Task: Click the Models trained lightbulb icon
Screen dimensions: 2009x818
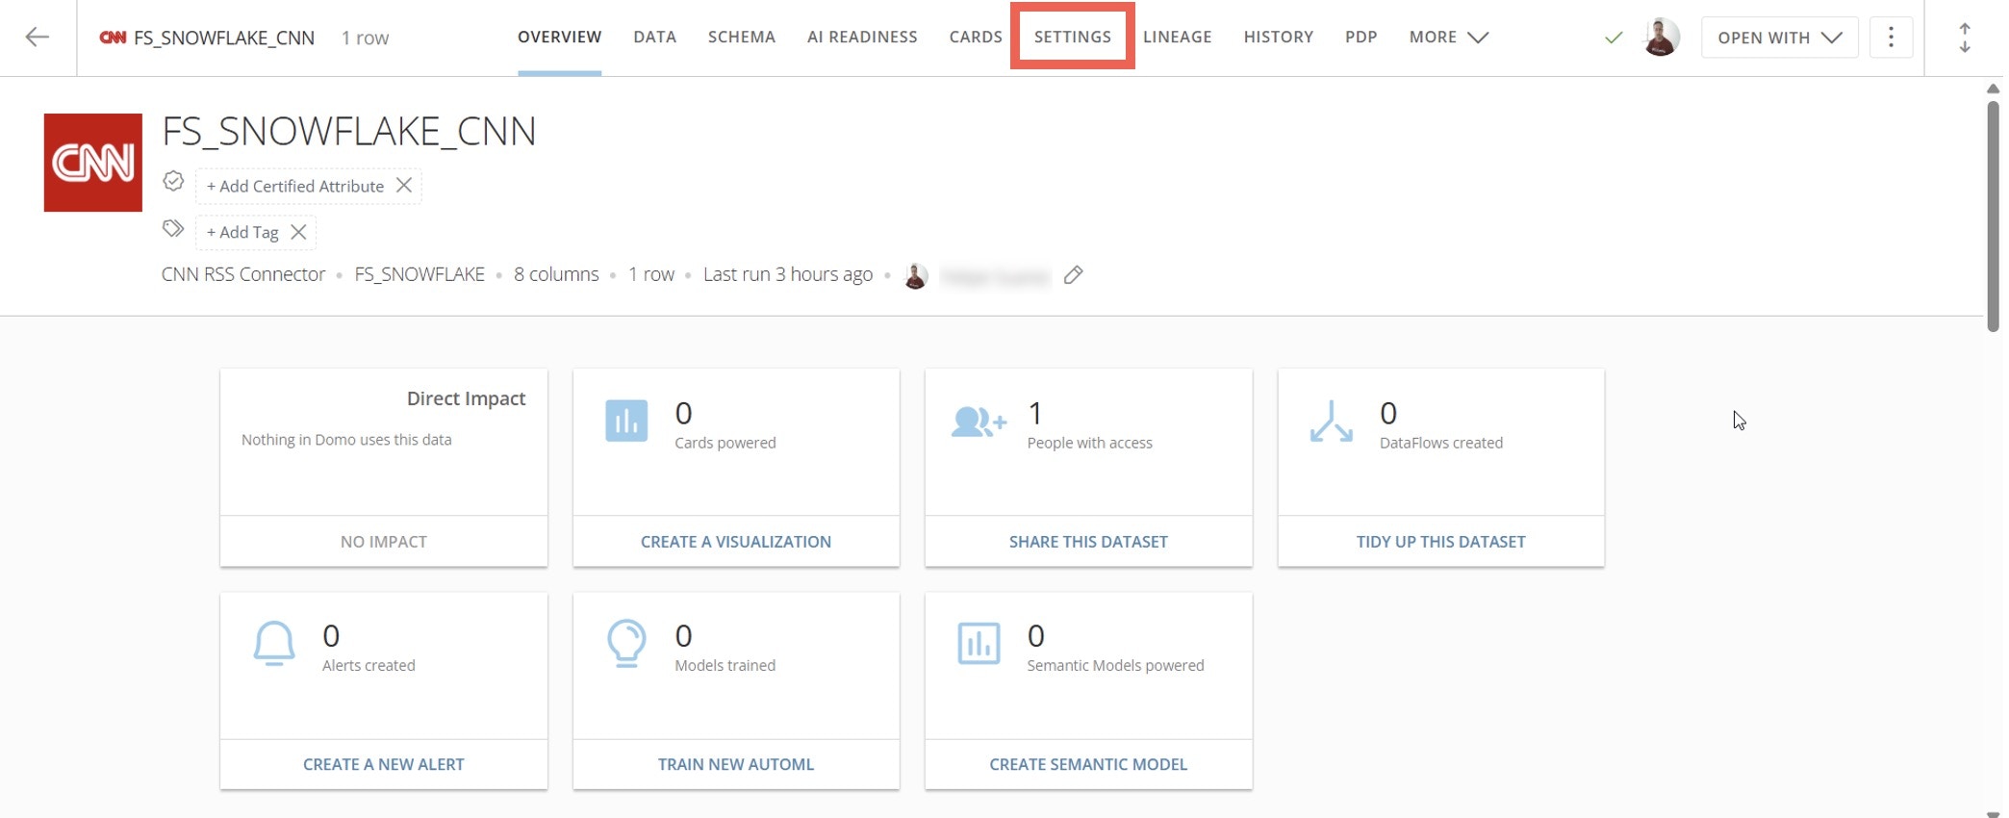Action: point(626,643)
